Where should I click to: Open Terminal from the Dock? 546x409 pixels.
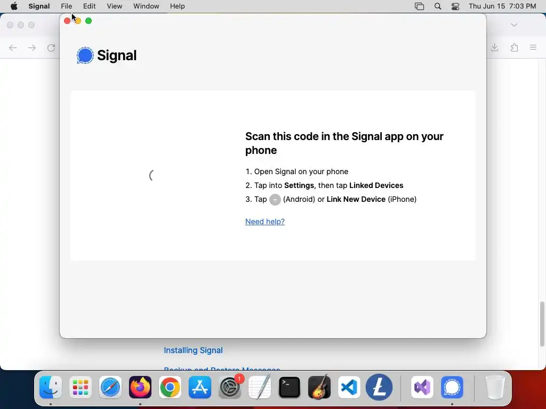[290, 387]
